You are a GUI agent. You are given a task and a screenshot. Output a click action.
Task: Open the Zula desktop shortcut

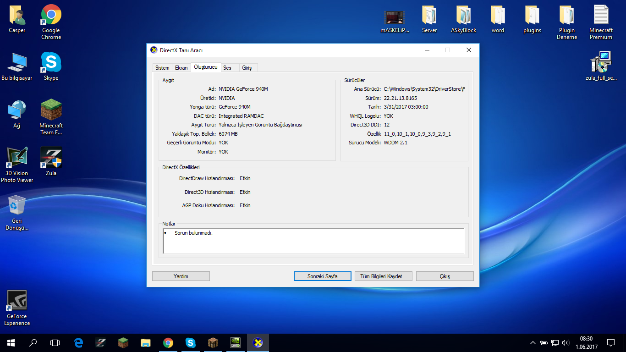point(51,159)
